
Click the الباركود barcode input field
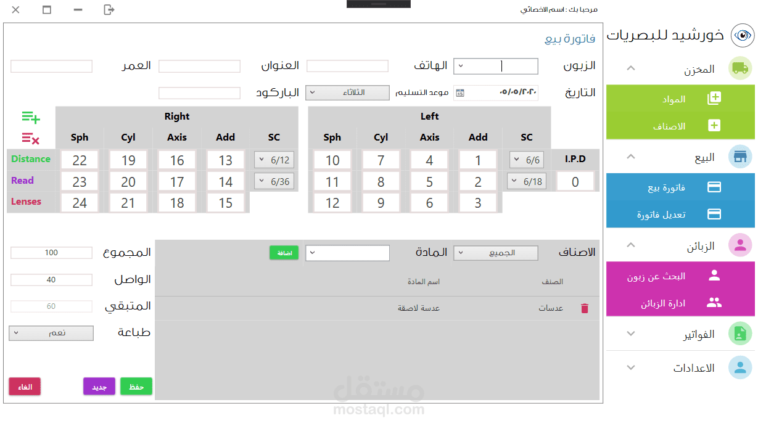(x=199, y=93)
